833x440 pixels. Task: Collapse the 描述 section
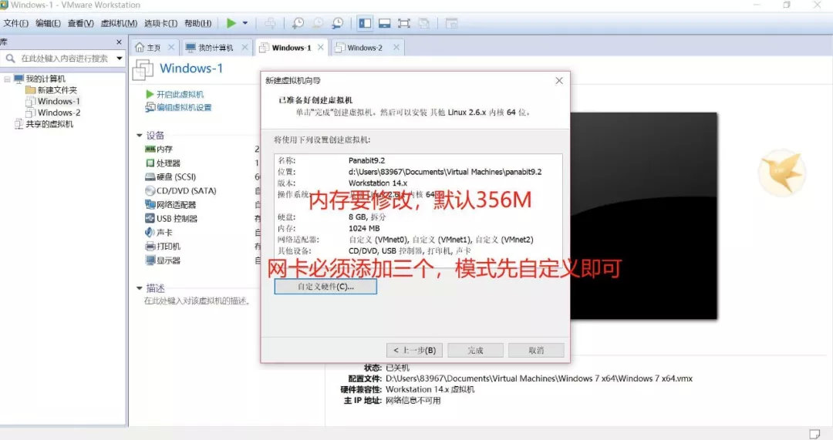click(x=139, y=288)
